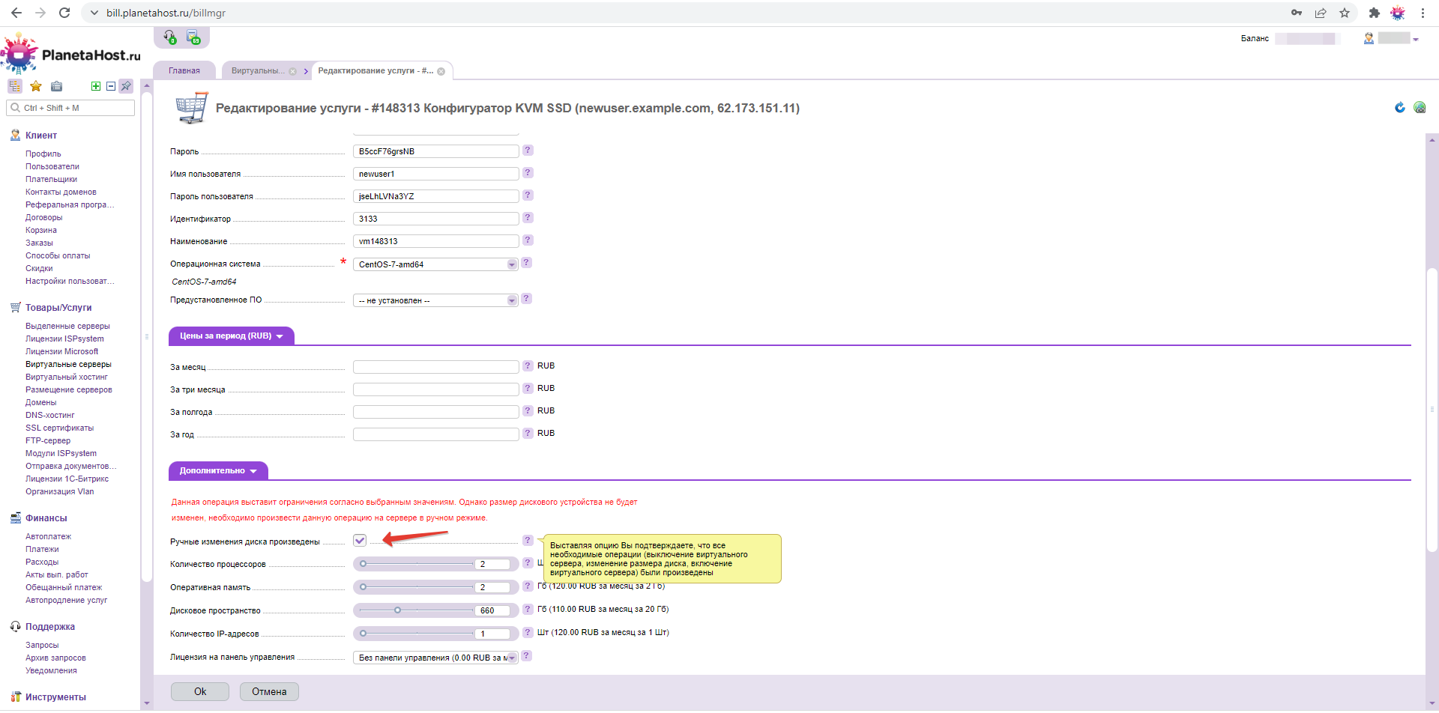
Task: Open notifications envelope icon with 69 badge
Action: pos(193,37)
